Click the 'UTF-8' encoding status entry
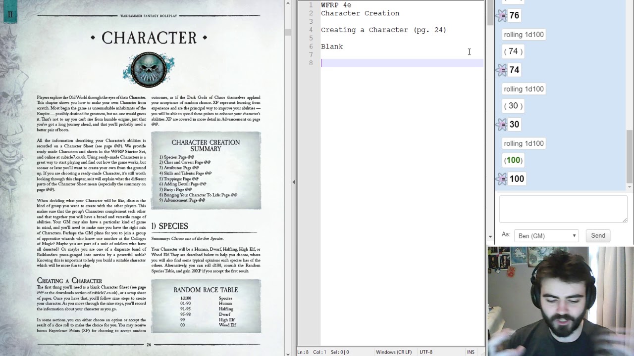The width and height of the screenshot is (634, 356). 426,352
